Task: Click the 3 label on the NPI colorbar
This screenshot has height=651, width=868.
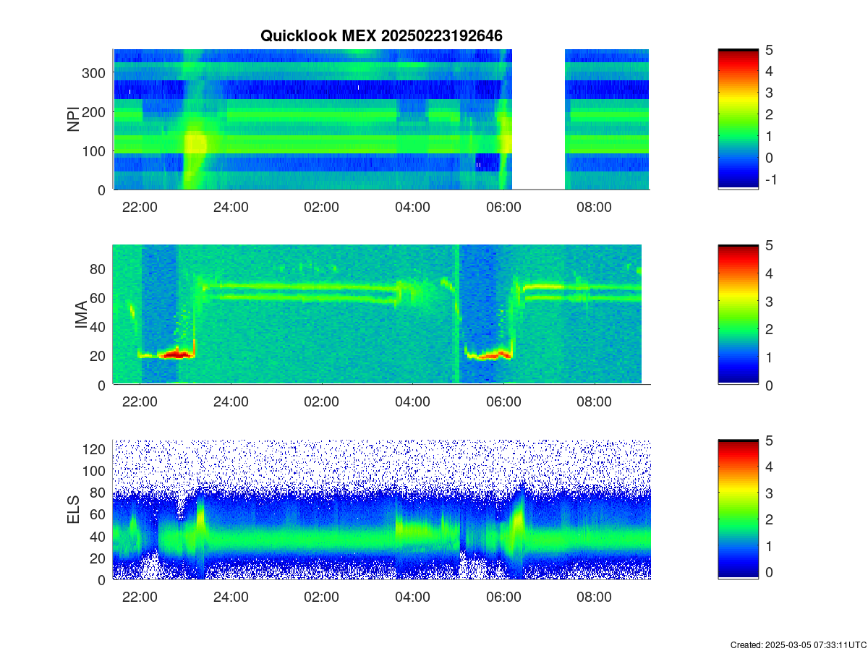Action: (770, 93)
